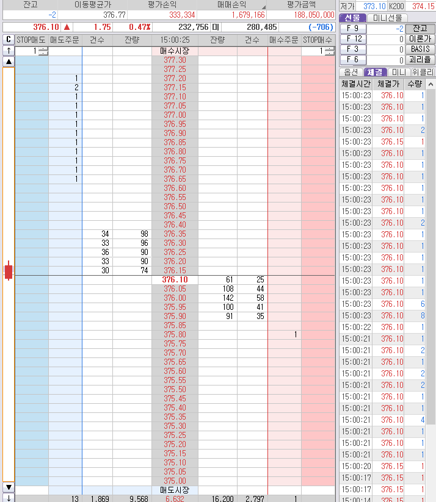
Task: Click the 376.35 price cell
Action: point(175,234)
